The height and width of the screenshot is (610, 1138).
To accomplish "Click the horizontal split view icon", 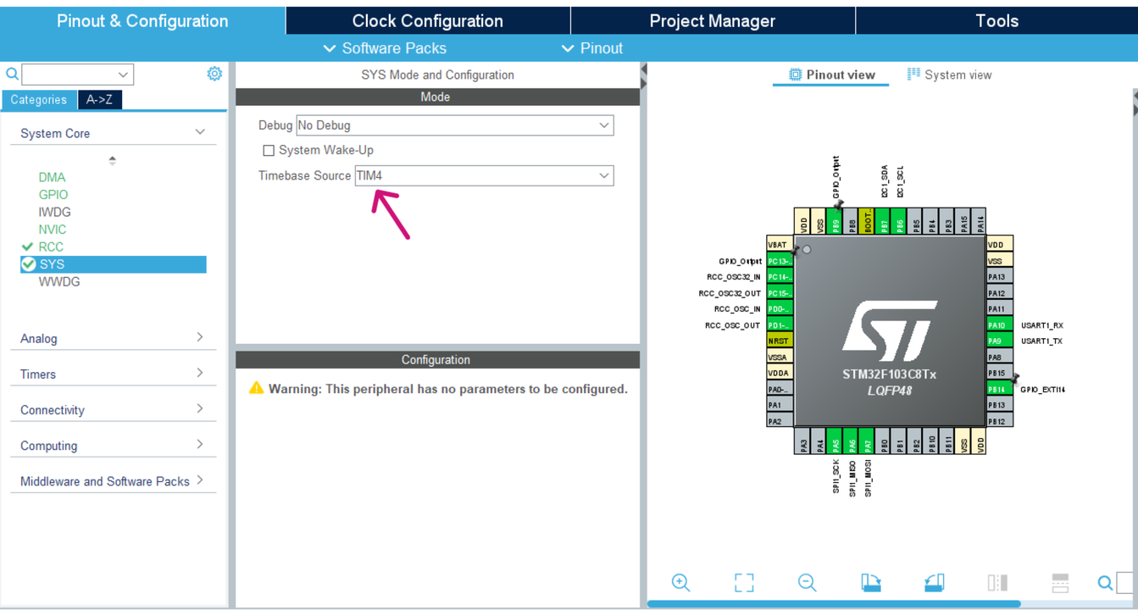I will point(1060,582).
